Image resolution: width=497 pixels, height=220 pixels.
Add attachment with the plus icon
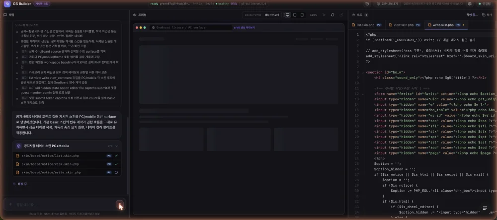pyautogui.click(x=10, y=204)
